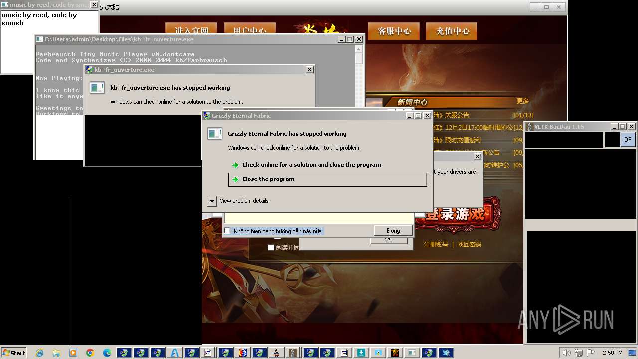Open the blue 'A' app in taskbar
The width and height of the screenshot is (638, 359).
pos(175,353)
